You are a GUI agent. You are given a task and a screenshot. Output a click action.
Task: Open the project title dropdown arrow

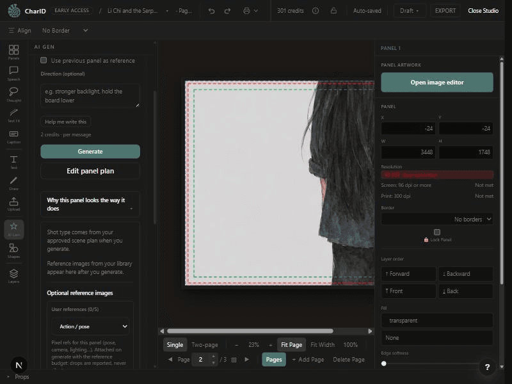[167, 11]
